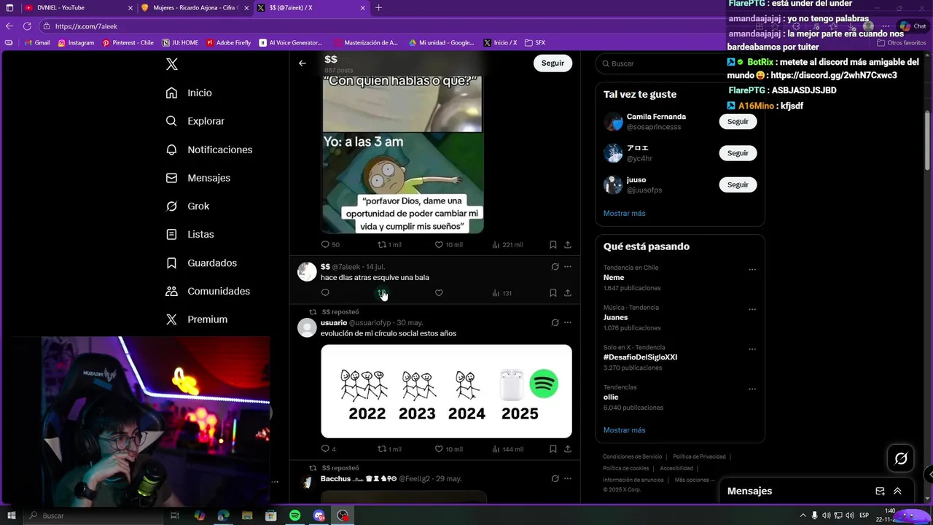Open more options on 'círculo social' post
Screen dimensions: 933x525
point(568,322)
